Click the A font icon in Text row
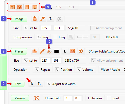The height and width of the screenshot is (104, 125). [32, 84]
